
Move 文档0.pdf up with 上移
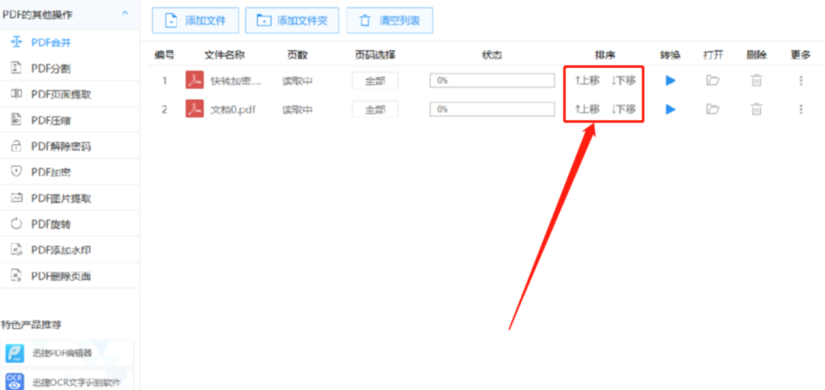tap(587, 109)
